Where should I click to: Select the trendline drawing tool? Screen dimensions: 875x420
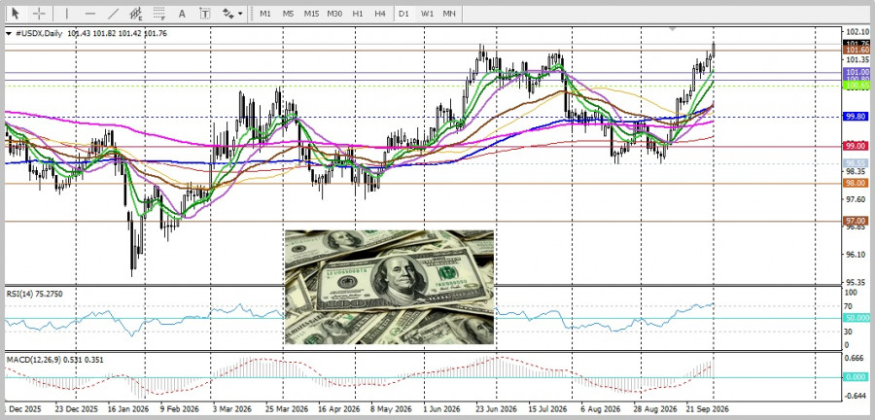click(x=114, y=14)
